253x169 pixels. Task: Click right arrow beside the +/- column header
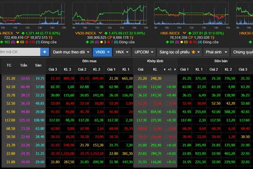click(x=175, y=69)
